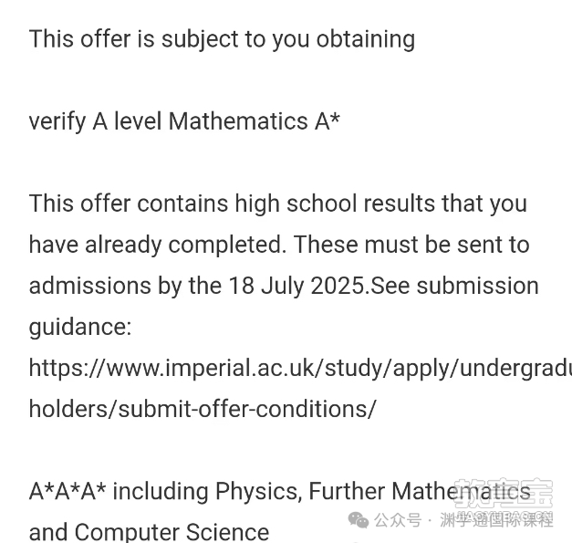
Task: Click the 'A*A*A*' grade requirement text
Action: coord(68,491)
